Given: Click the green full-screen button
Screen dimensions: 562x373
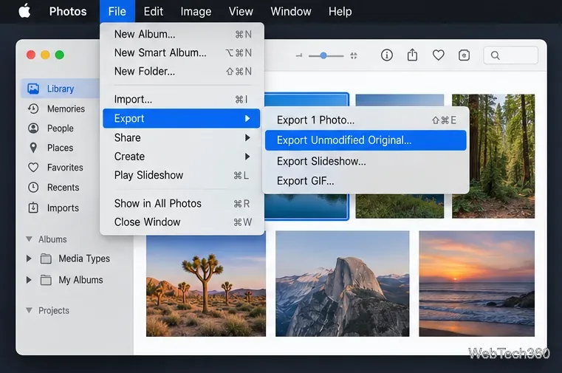Looking at the screenshot, I should tap(60, 55).
